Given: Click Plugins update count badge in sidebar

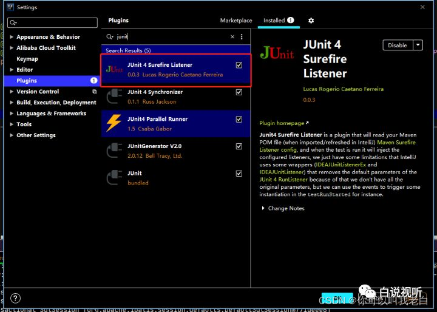Looking at the screenshot, I should click(x=93, y=81).
